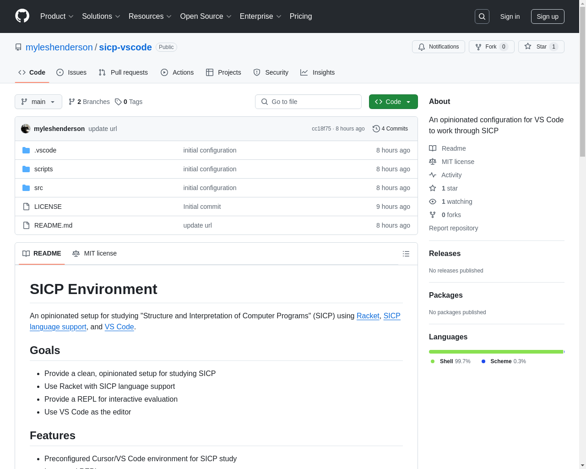Screen dimensions: 586x469
Task: Click the green Shell language dot
Action: (433, 361)
